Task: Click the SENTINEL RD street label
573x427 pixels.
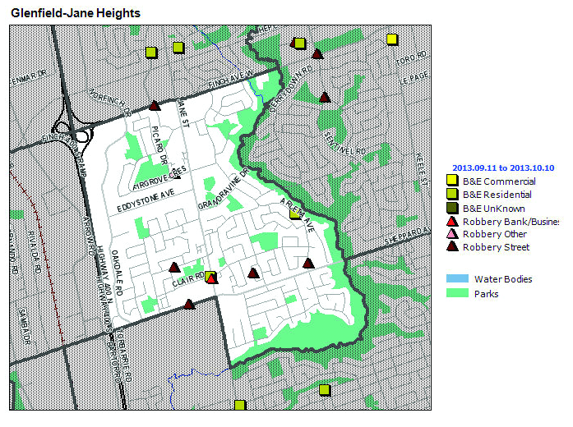Action: point(344,144)
